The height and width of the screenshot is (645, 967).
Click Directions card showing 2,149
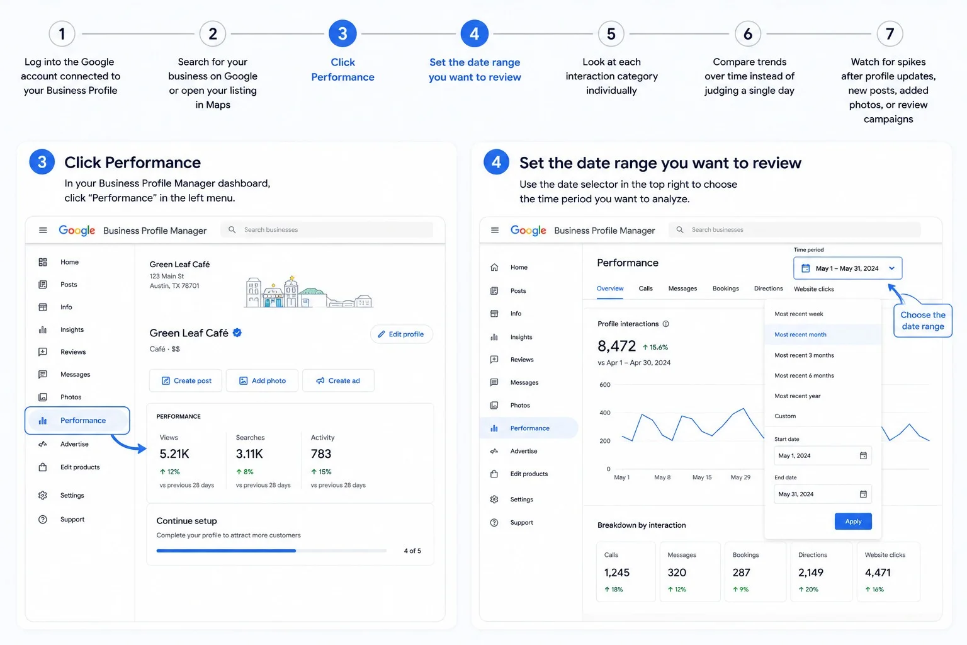click(x=821, y=572)
